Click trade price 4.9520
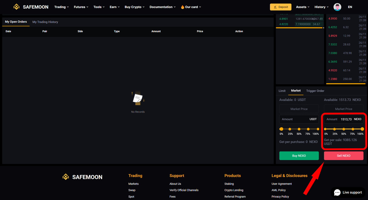The image size is (368, 200). pyautogui.click(x=333, y=70)
